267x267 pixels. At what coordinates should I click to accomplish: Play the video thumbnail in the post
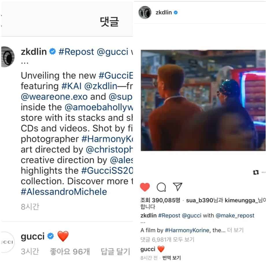[203, 100]
